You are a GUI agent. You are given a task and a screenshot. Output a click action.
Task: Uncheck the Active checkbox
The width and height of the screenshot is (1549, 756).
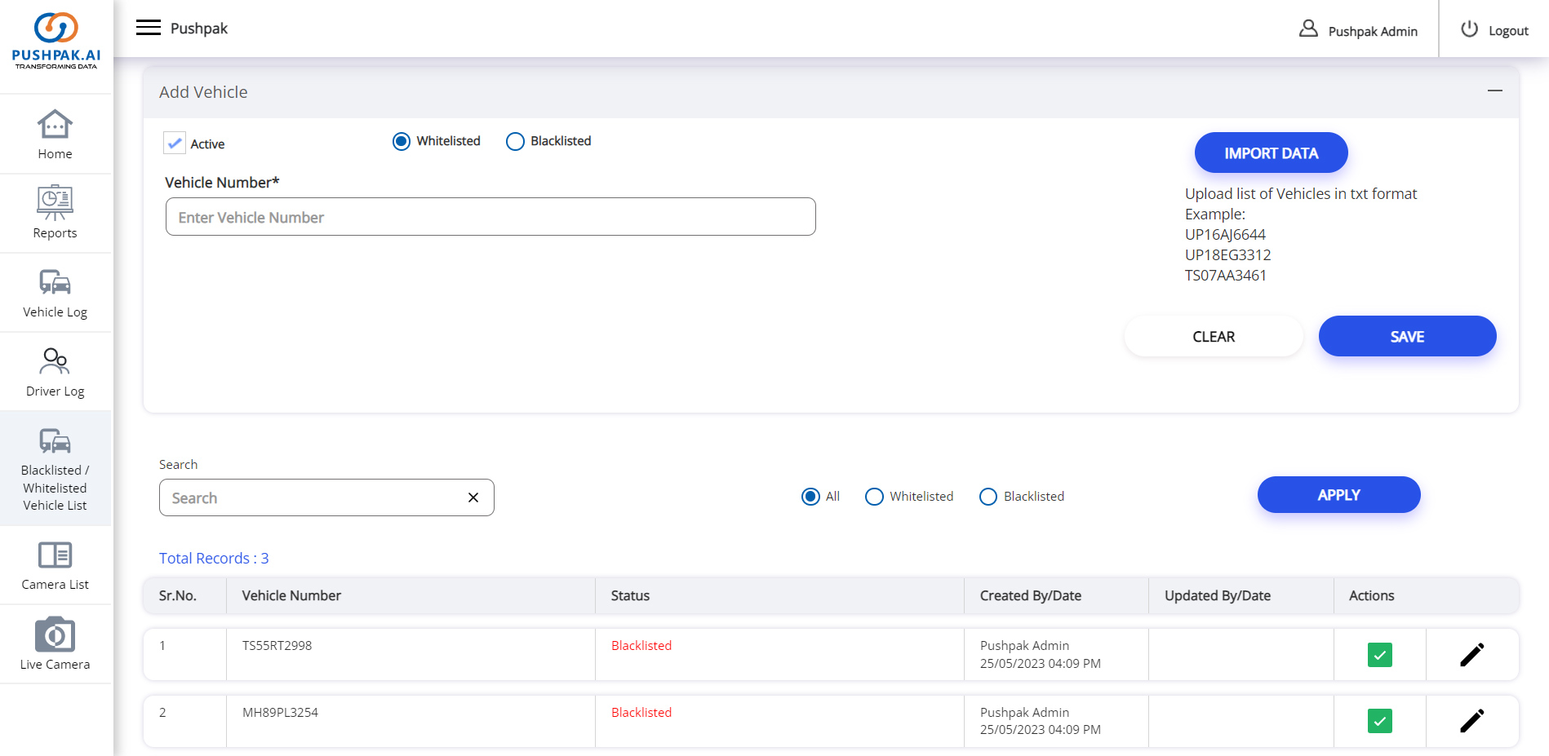pyautogui.click(x=174, y=143)
